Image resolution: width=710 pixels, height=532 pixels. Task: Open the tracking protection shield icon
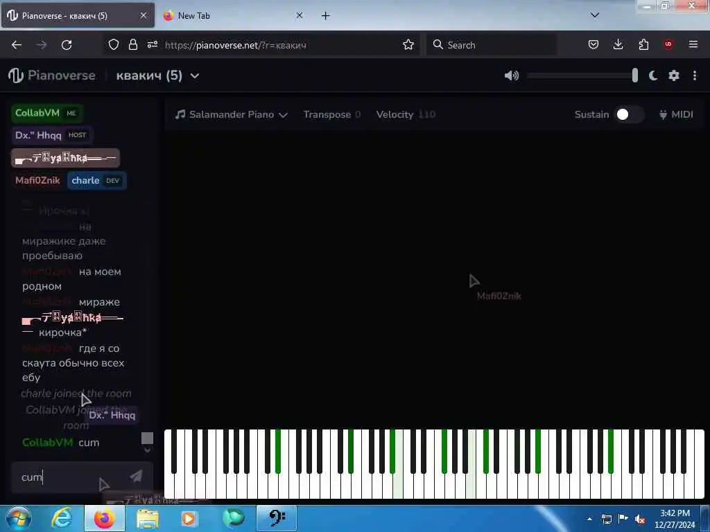click(x=114, y=44)
